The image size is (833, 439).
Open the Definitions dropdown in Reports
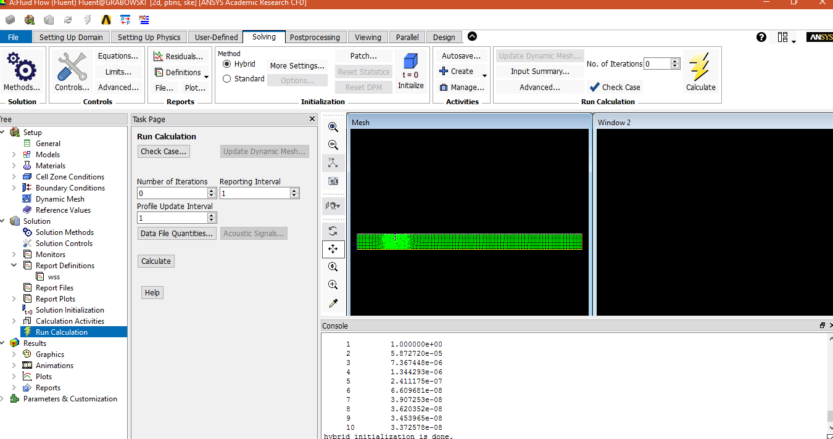tap(206, 77)
